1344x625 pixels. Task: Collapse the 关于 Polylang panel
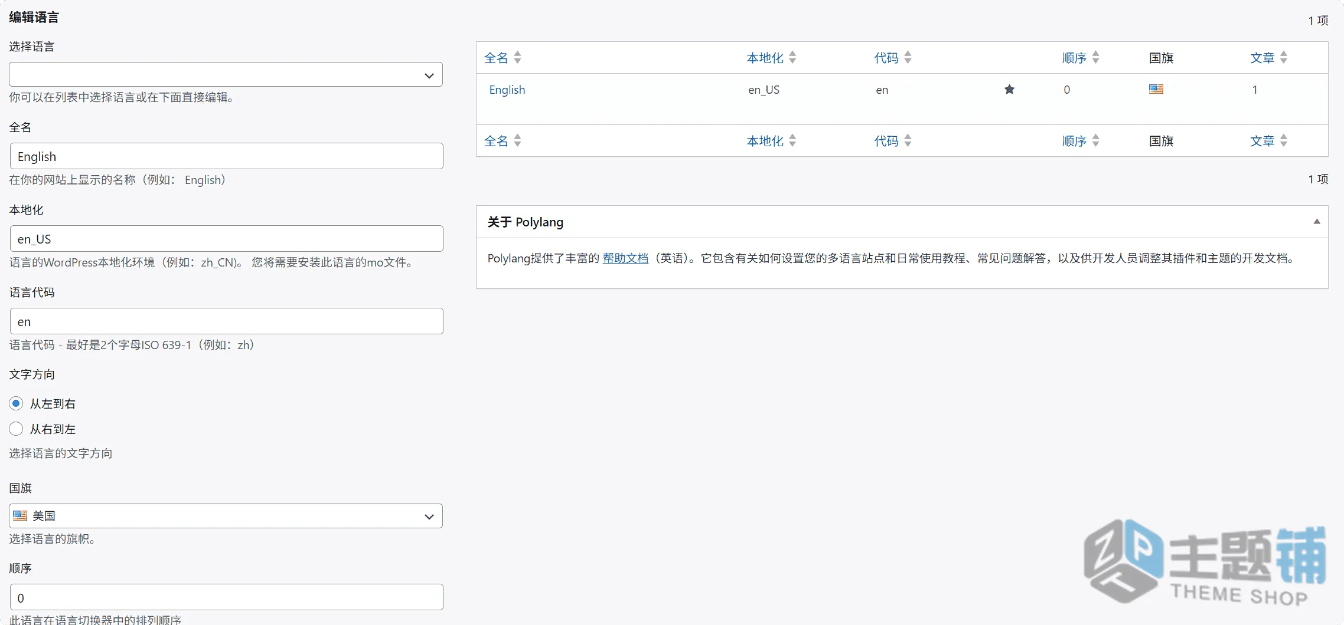click(1316, 222)
